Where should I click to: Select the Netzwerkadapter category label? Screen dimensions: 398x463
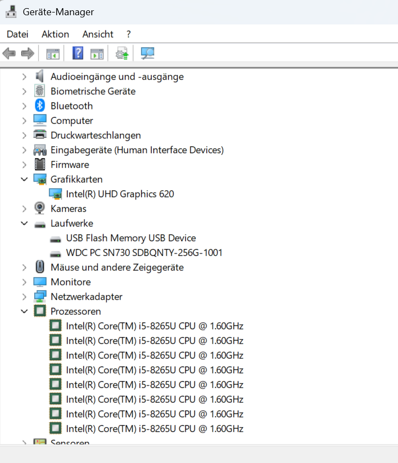tap(86, 297)
